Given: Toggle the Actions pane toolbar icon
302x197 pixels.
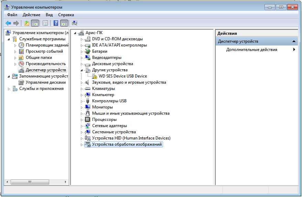Looking at the screenshot, I should tap(64, 23).
